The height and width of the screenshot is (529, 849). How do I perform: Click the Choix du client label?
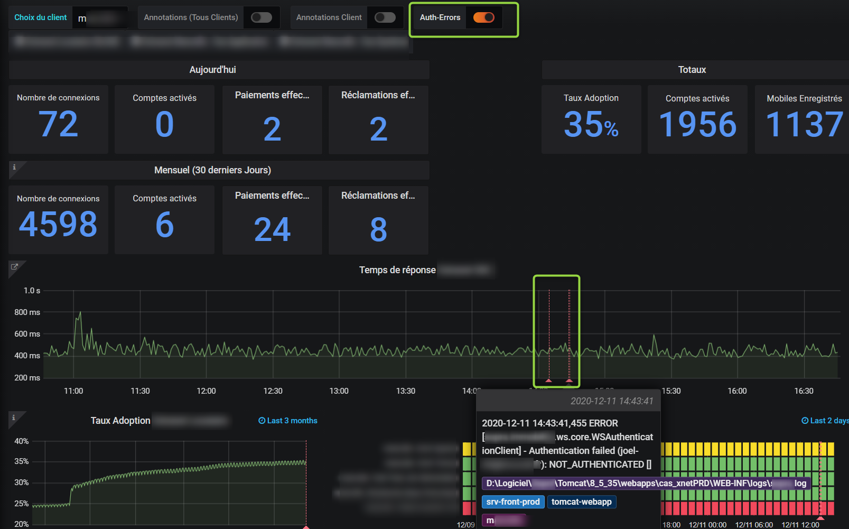41,17
